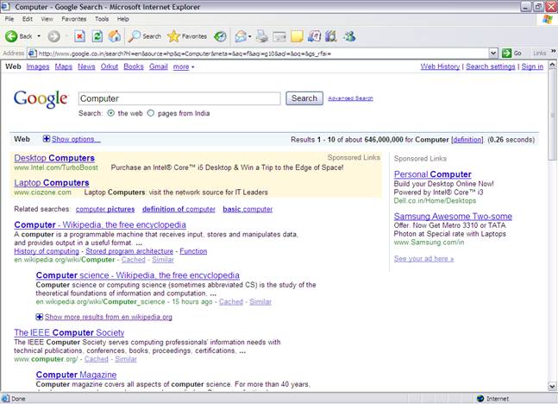Click the Windows flag logo in the menu bar
Screen dimensions: 558x404
[548, 19]
